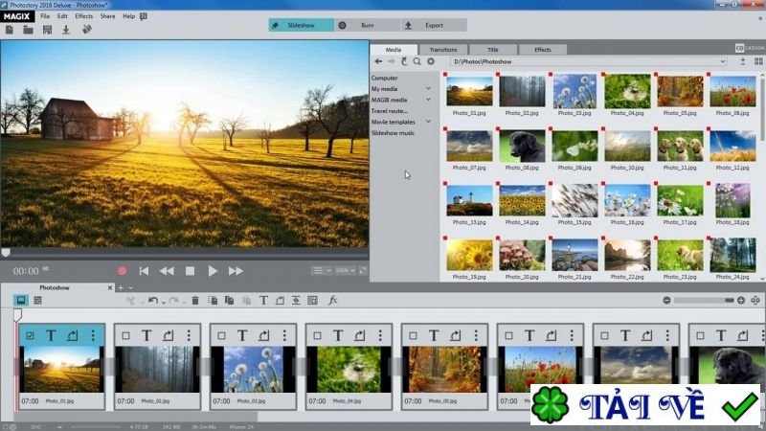The height and width of the screenshot is (431, 766).
Task: Click the red Record button
Action: coord(122,271)
